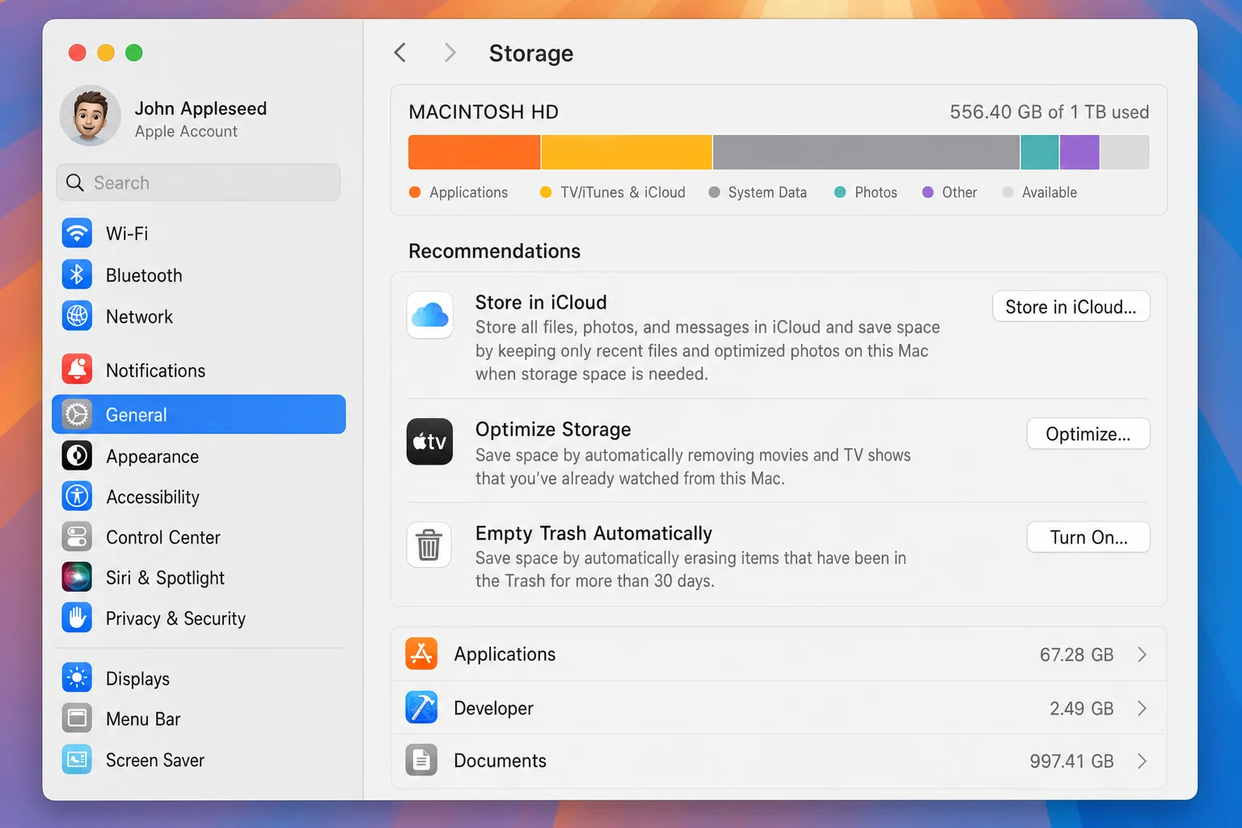Click the Turn On... button
This screenshot has height=828, width=1242.
pyautogui.click(x=1088, y=537)
